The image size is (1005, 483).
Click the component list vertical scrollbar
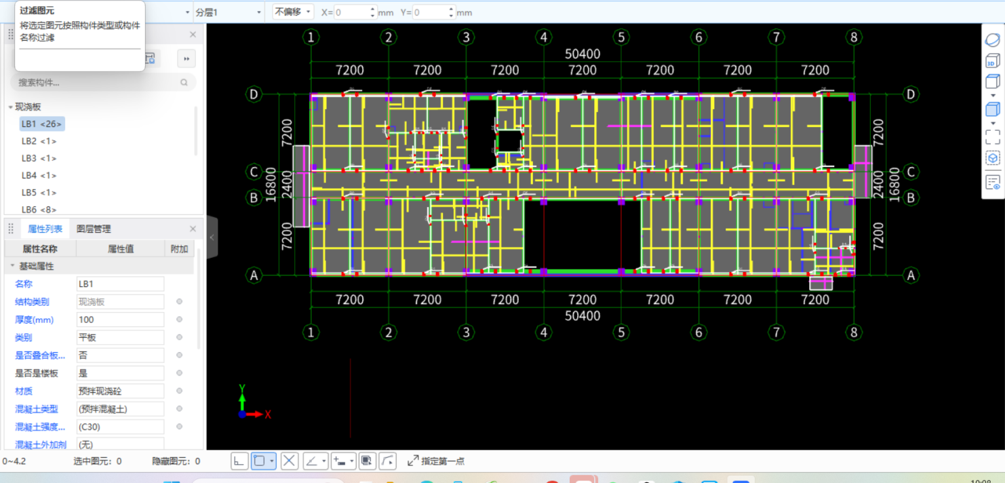197,132
